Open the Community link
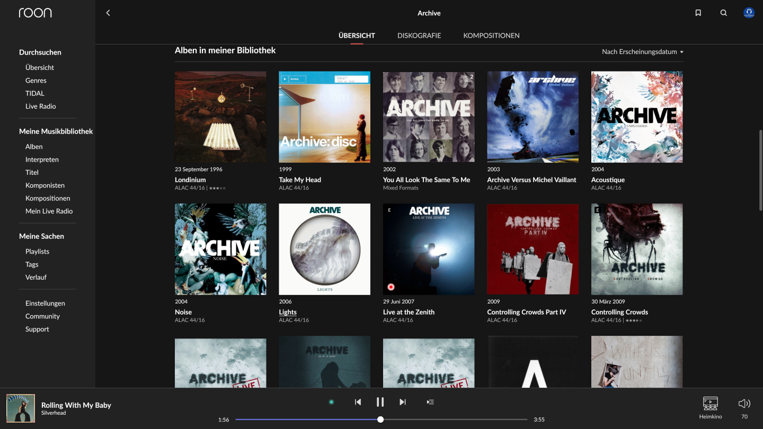 tap(42, 316)
